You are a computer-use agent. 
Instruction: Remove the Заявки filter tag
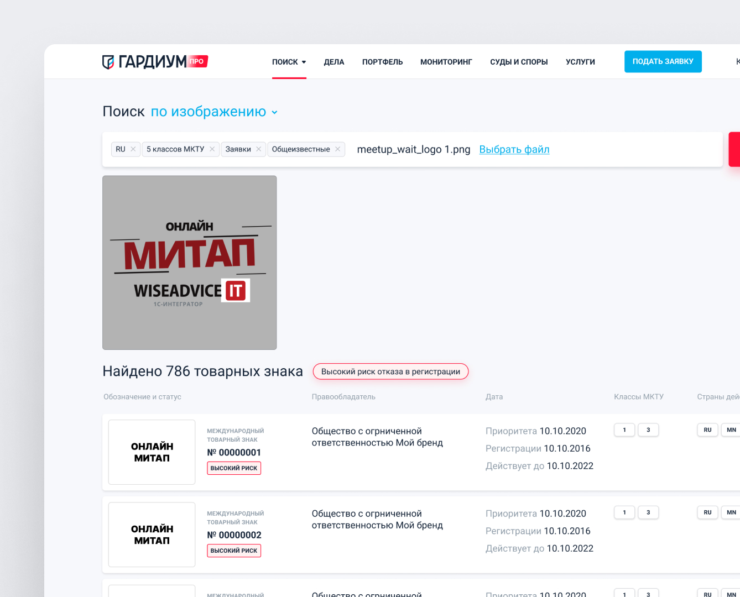pos(258,149)
